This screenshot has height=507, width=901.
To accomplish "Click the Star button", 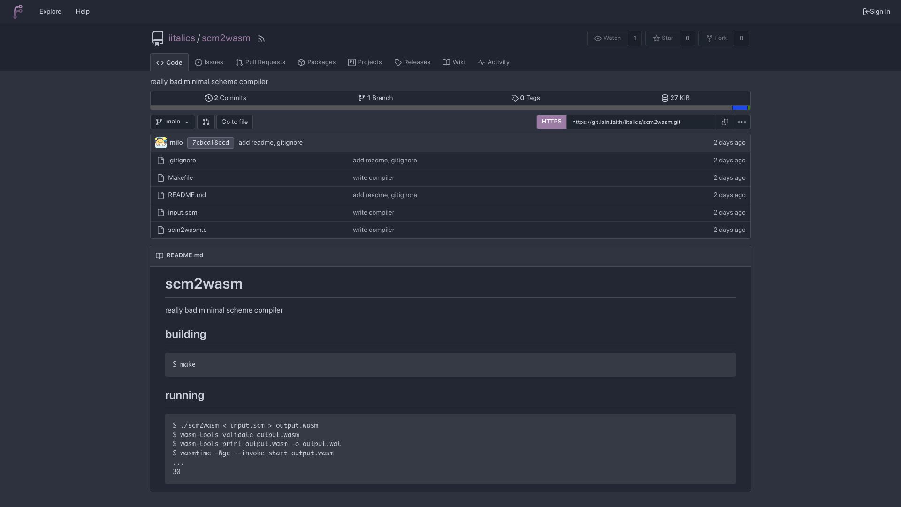I will pyautogui.click(x=663, y=38).
